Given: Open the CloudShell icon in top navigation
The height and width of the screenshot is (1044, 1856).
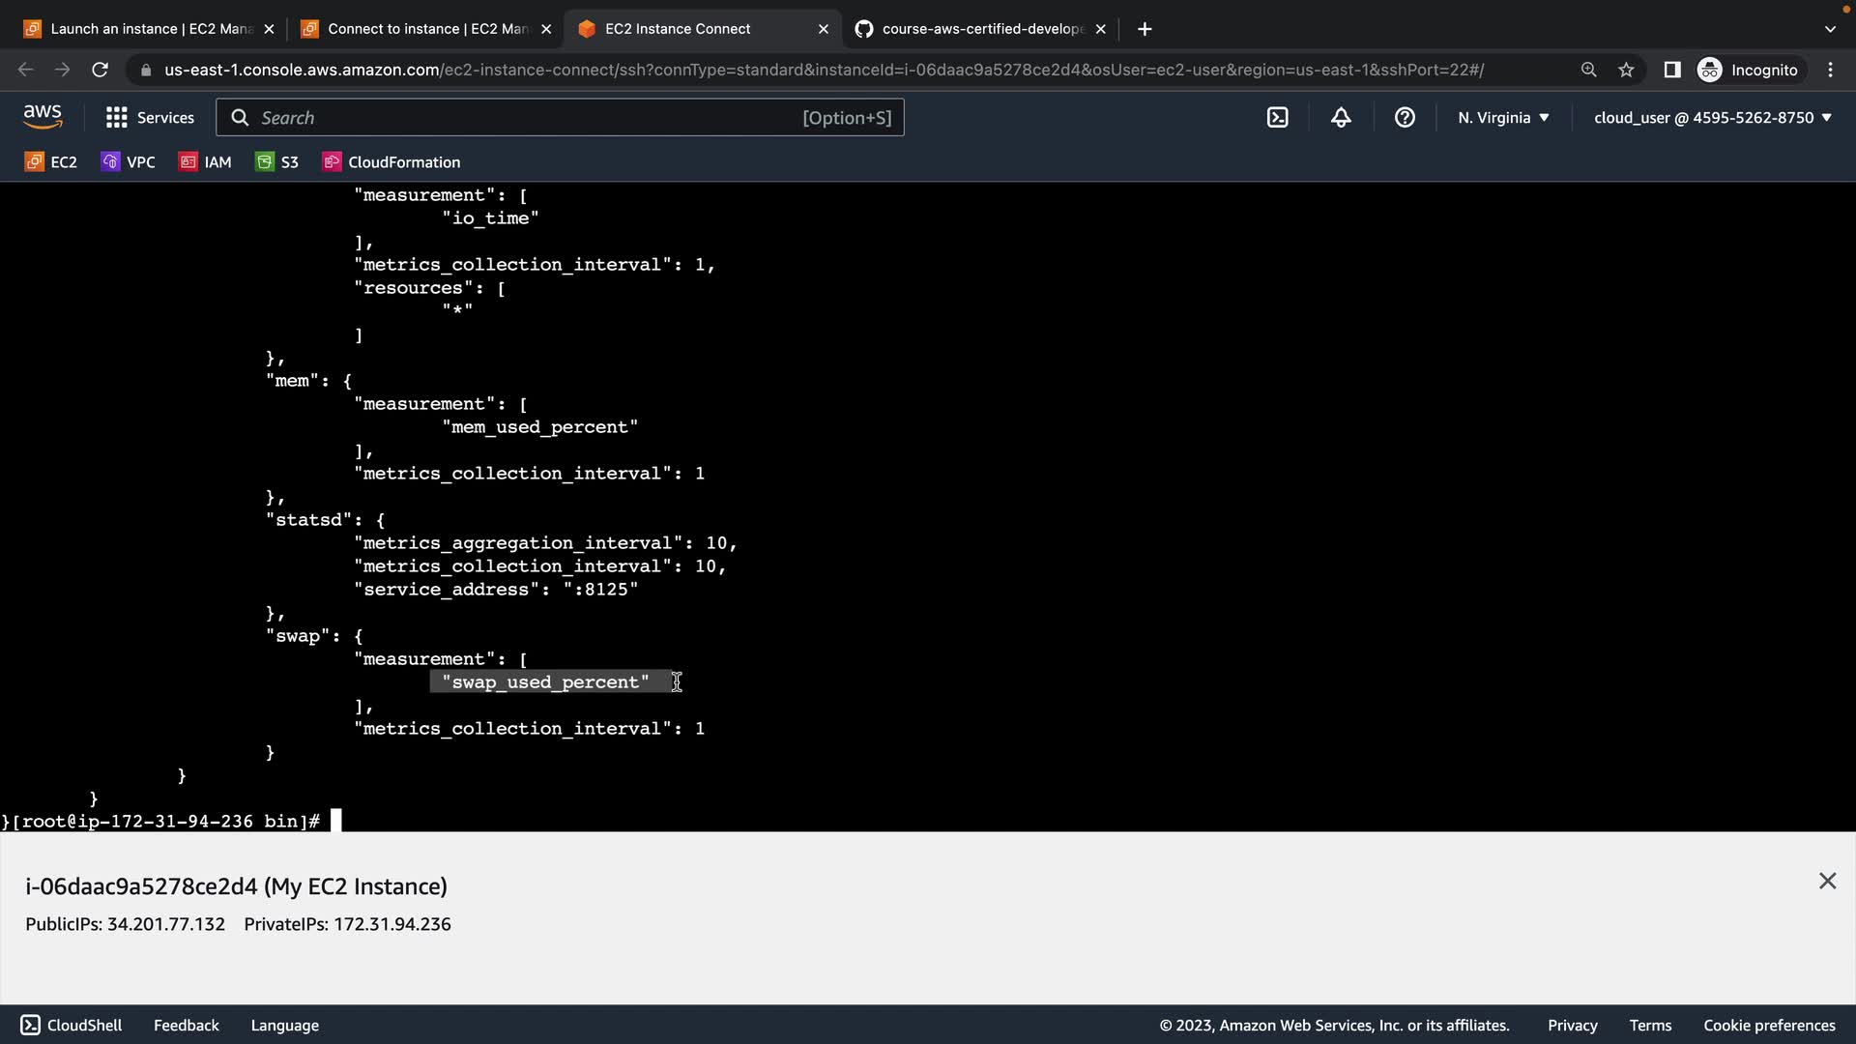Looking at the screenshot, I should [1277, 118].
